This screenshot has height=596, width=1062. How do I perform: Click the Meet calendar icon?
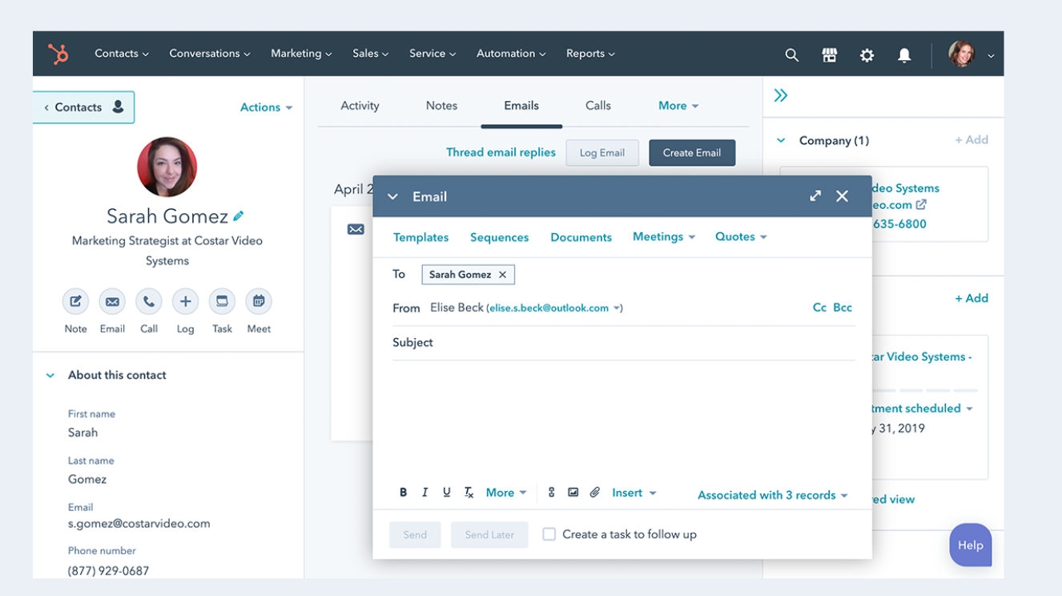(259, 302)
